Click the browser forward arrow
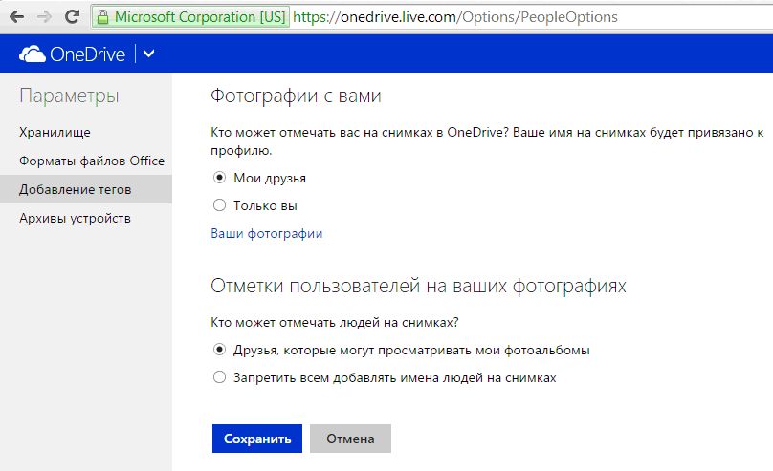 [x=44, y=17]
